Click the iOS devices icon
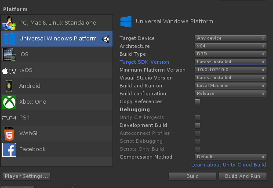Image resolution: width=273 pixels, height=188 pixels. pos(9,54)
